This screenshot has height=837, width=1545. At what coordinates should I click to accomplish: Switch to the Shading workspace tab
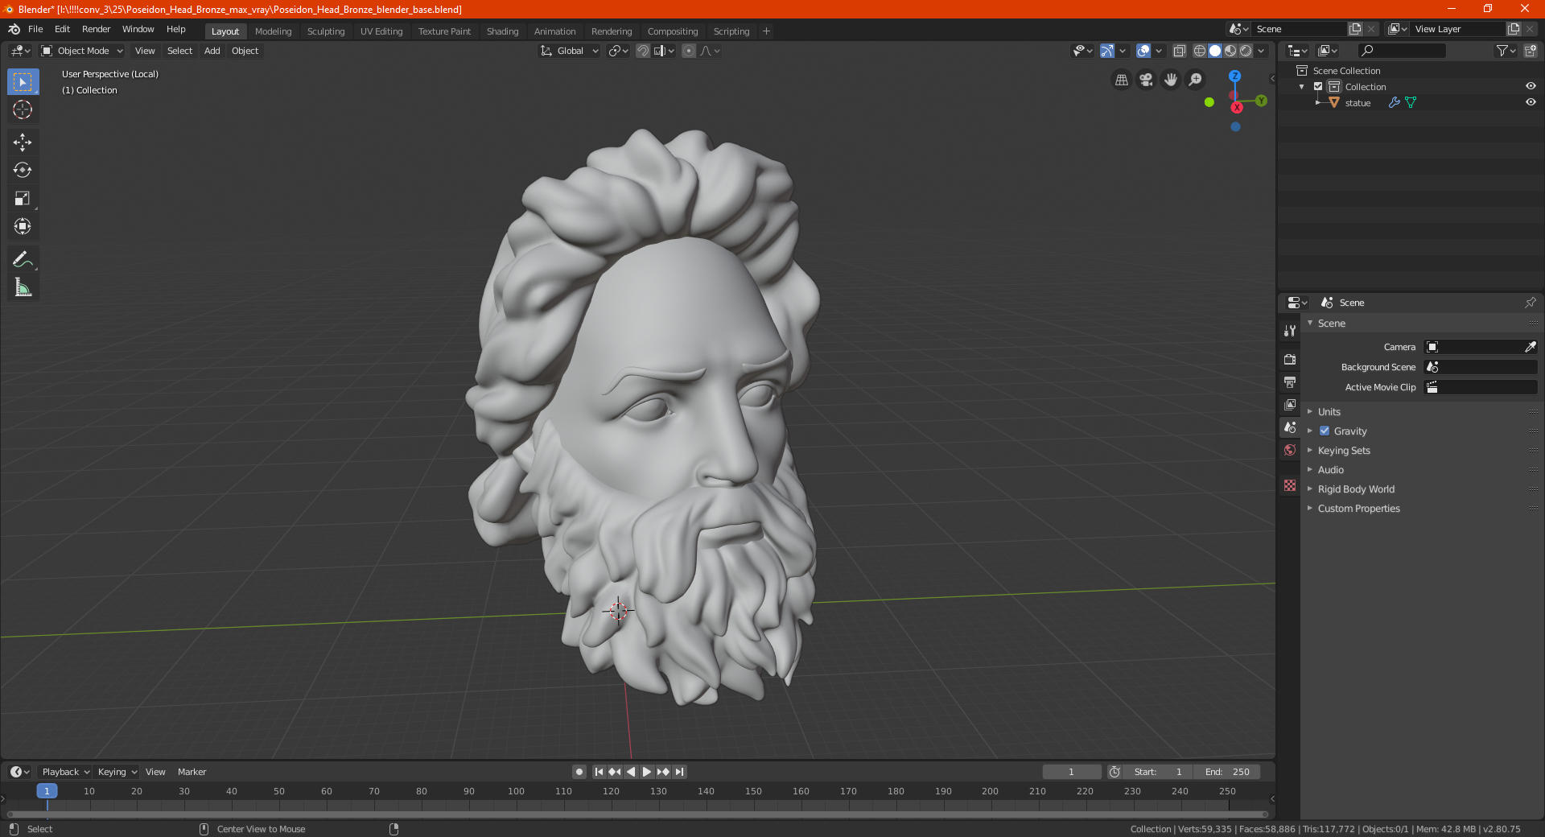[502, 31]
